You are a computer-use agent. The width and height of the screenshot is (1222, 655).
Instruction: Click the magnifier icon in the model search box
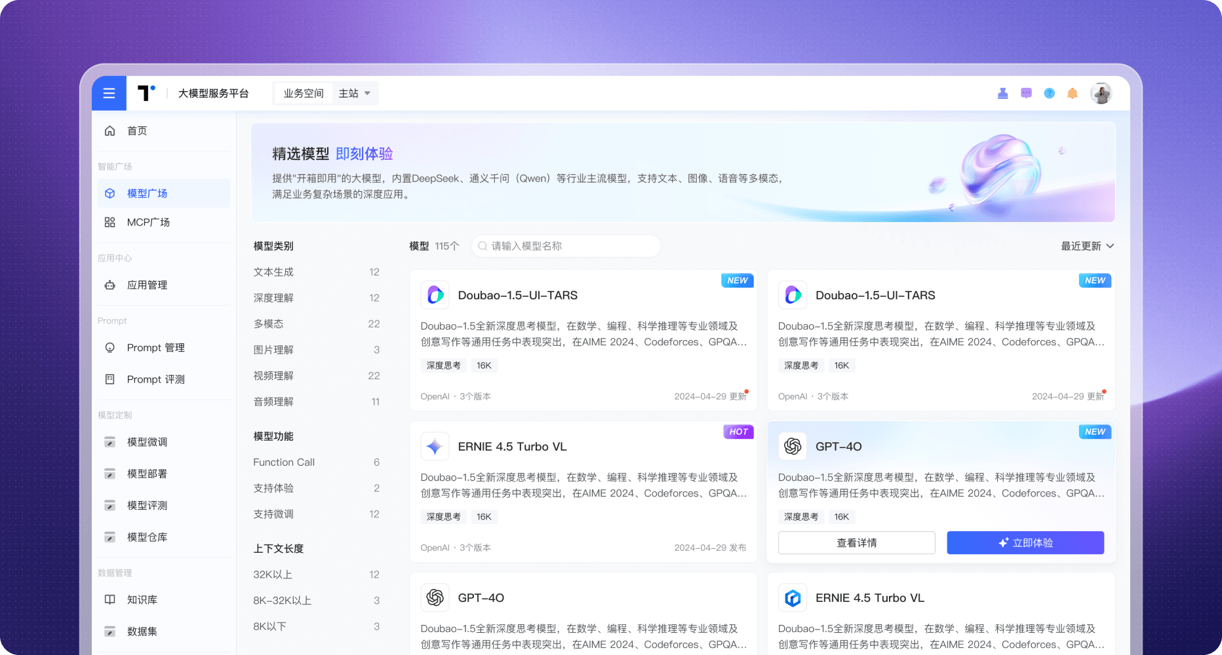[x=483, y=246]
